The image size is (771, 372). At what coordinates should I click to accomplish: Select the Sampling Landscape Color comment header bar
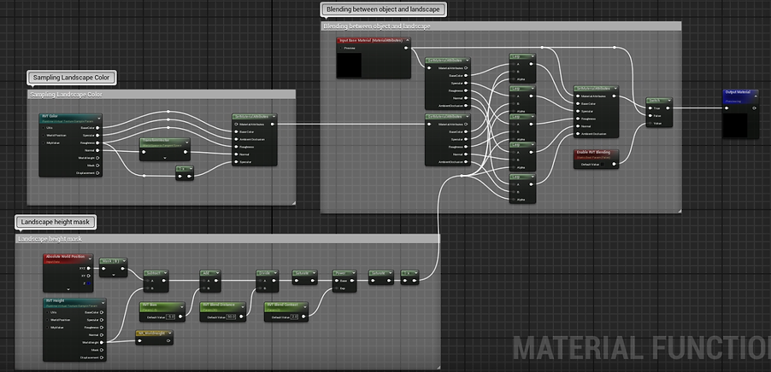[162, 94]
